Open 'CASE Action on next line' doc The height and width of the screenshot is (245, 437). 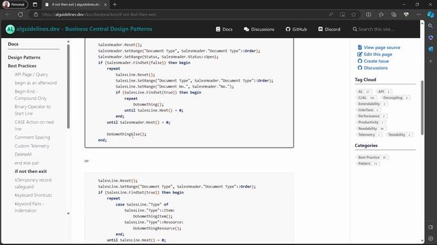coord(34,125)
